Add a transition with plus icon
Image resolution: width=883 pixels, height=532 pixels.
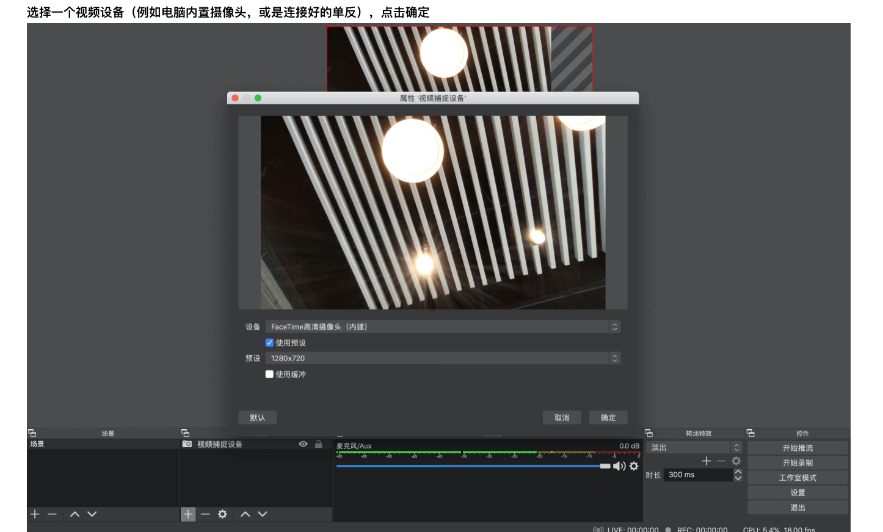[707, 461]
